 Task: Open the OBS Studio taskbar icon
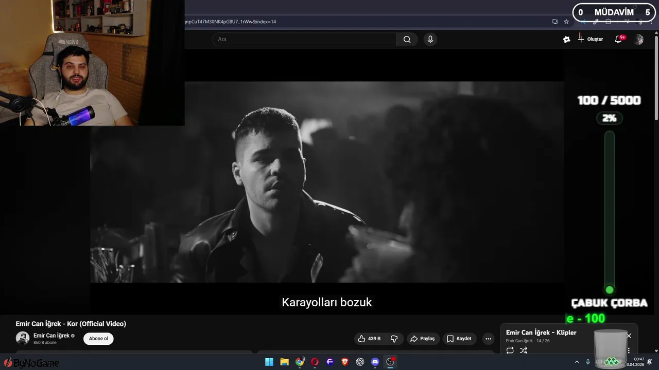click(390, 362)
